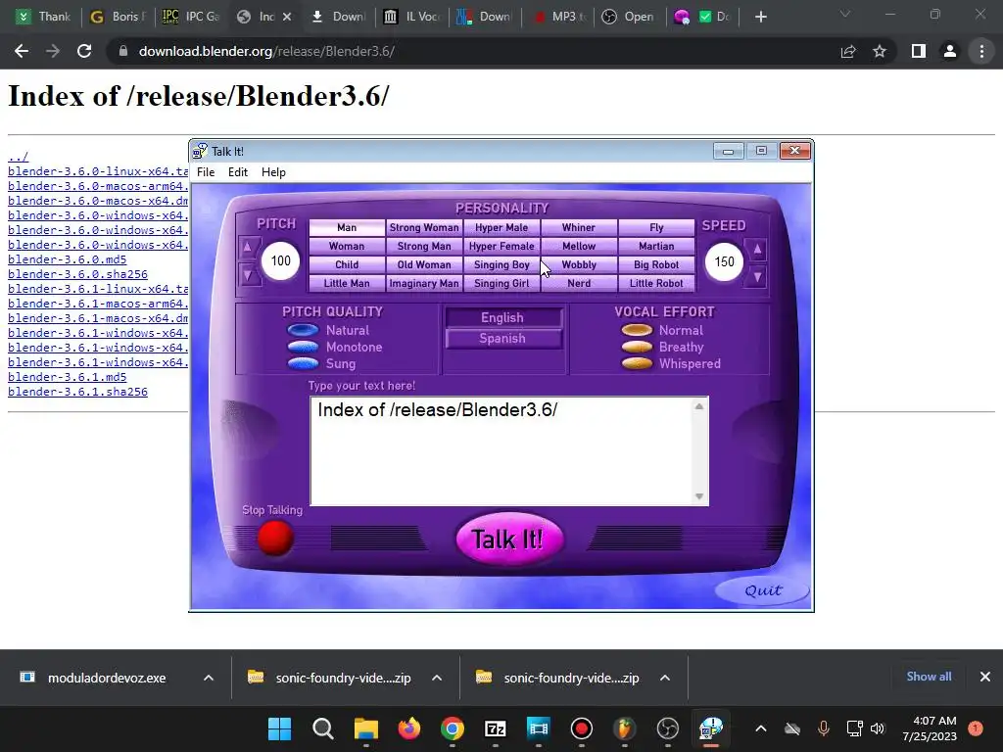
Task: Expand options for last sonic-foundry zip download
Action: click(x=665, y=678)
